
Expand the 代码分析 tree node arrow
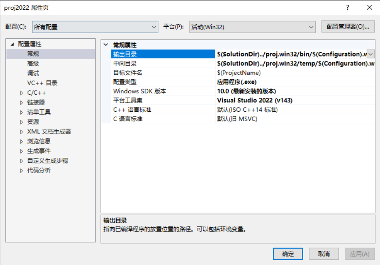[x=21, y=170]
